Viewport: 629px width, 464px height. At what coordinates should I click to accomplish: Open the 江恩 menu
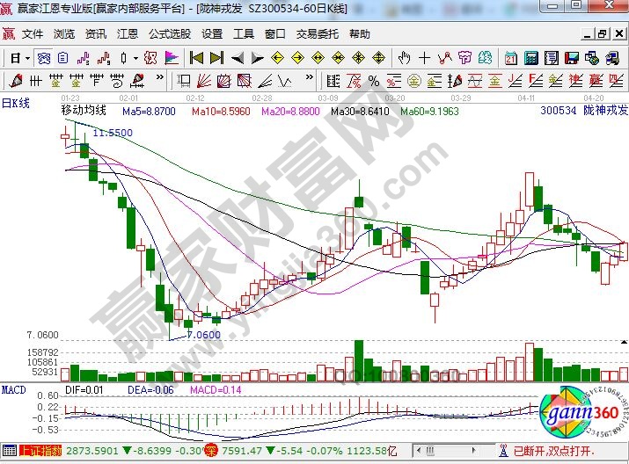[x=128, y=34]
